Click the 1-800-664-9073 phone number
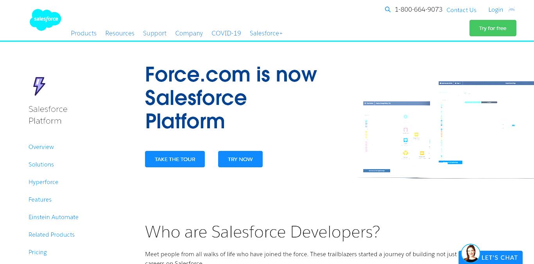The image size is (534, 264). (418, 9)
